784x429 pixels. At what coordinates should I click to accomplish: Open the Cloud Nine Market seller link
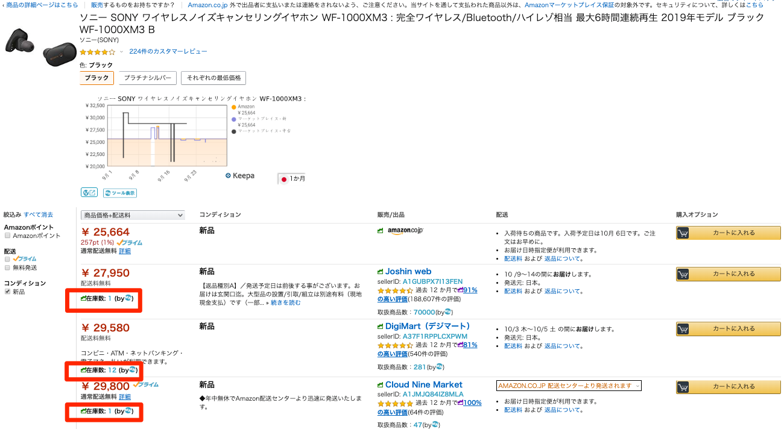tap(424, 385)
